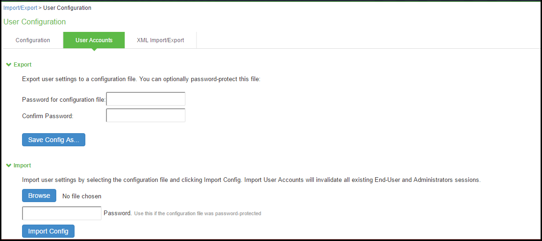The width and height of the screenshot is (542, 241).
Task: Switch to the Configuration tab
Action: (33, 40)
